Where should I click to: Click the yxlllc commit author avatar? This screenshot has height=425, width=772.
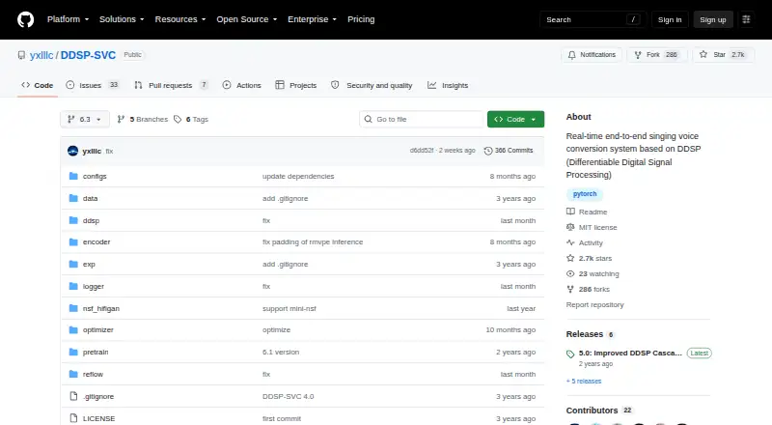click(73, 151)
